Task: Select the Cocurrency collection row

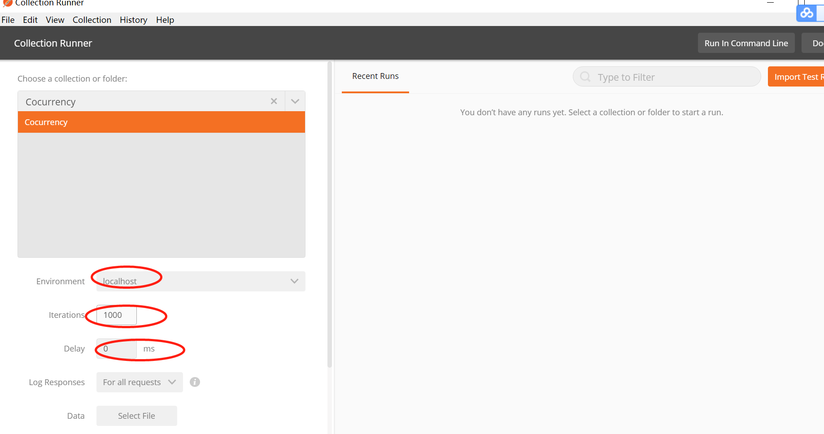Action: (161, 122)
